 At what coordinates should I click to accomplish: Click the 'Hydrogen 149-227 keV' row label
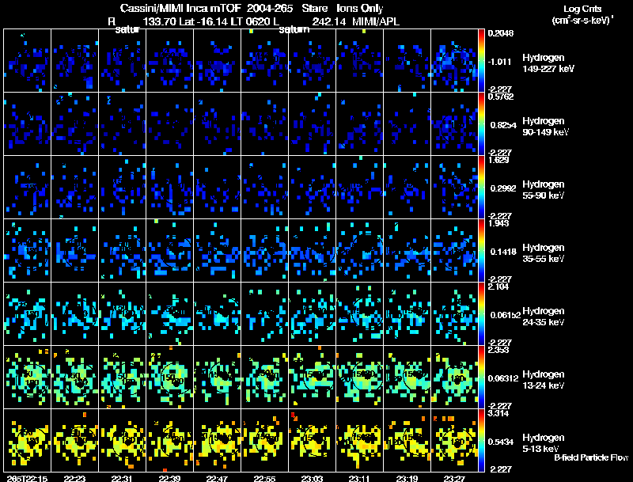[x=548, y=63]
